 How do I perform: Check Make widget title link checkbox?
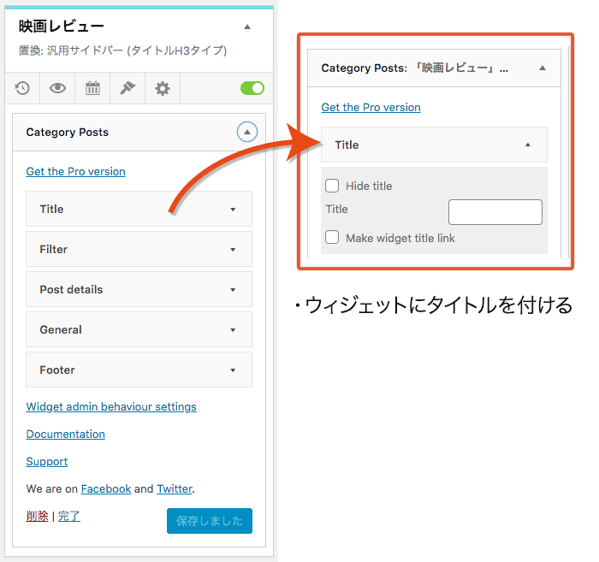pos(332,237)
